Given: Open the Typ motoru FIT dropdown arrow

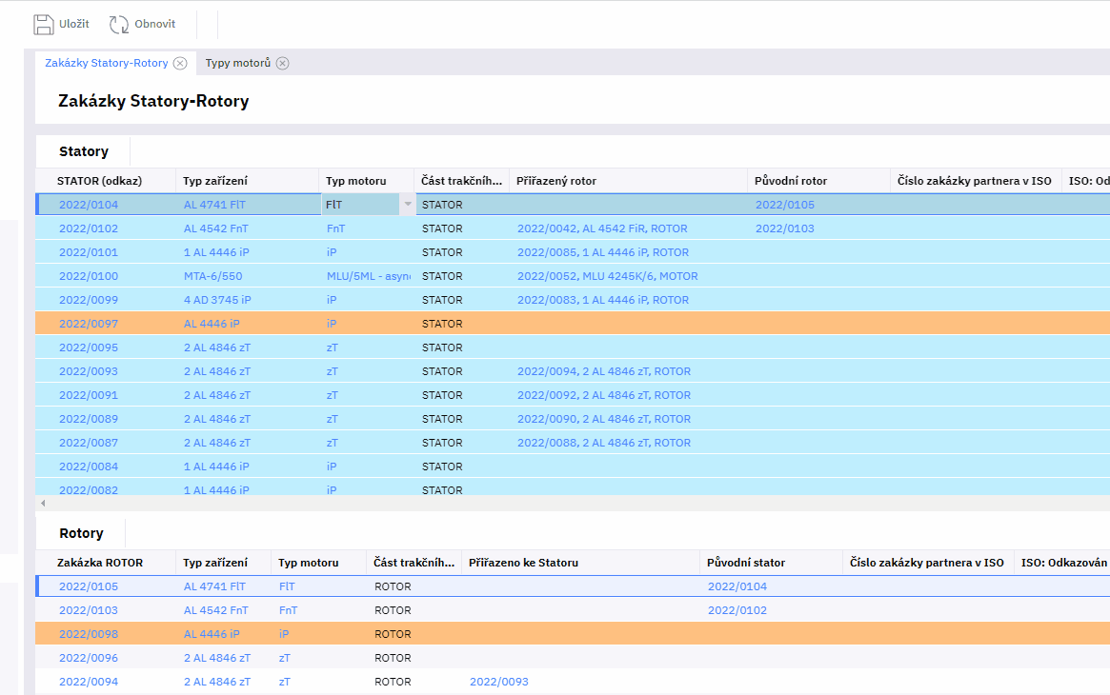Looking at the screenshot, I should click(x=408, y=205).
